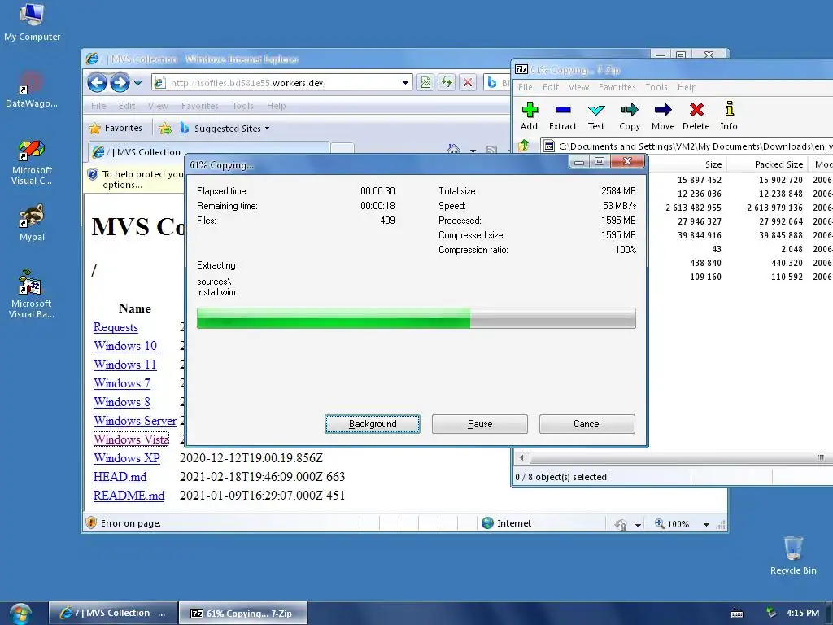Open the 7-Zip File menu
The width and height of the screenshot is (833, 625).
tap(526, 87)
